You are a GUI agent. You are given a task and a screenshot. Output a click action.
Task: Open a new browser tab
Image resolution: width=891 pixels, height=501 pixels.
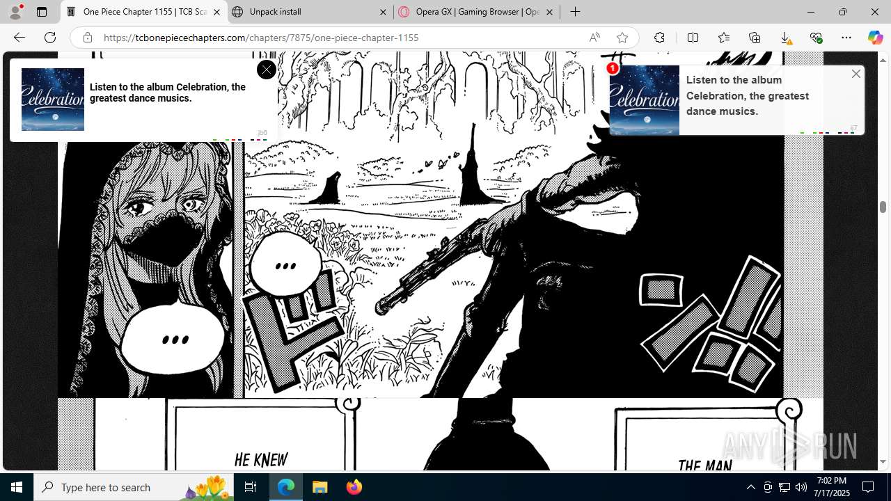pyautogui.click(x=575, y=12)
